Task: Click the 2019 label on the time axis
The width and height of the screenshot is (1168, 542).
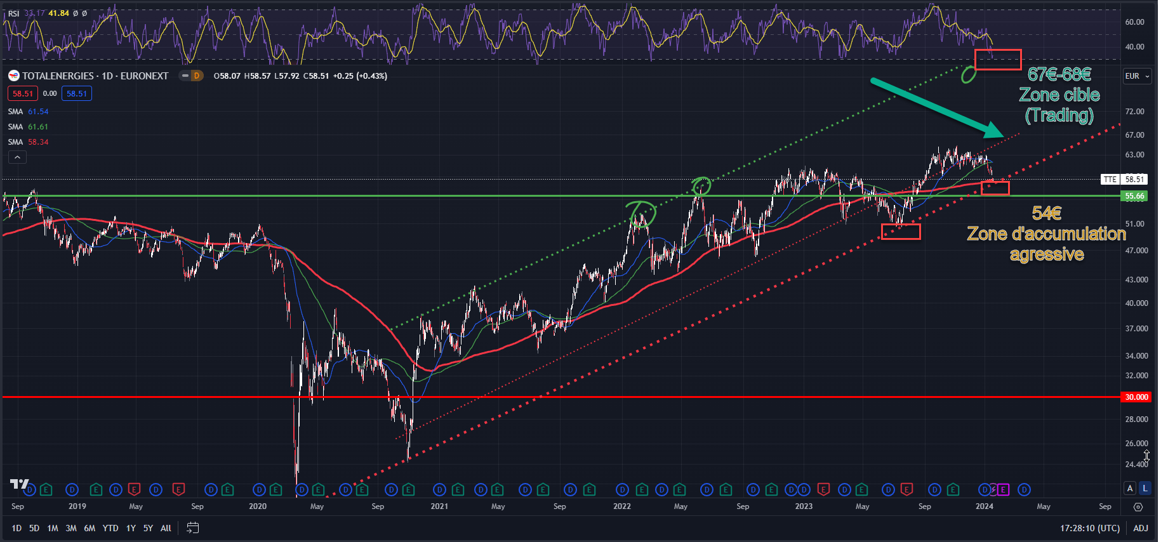Action: [77, 506]
